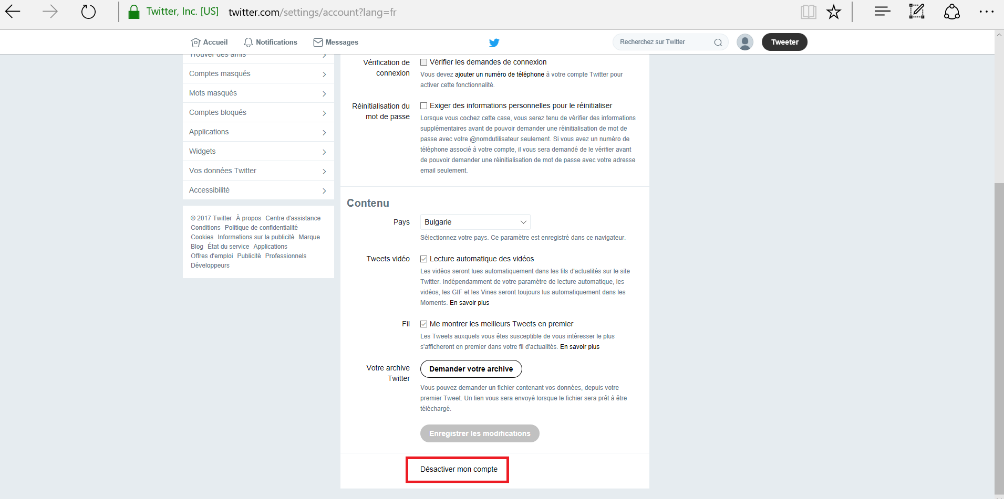Click chevron next to Accessibilité
Screen dimensions: 1004x499
coord(324,191)
